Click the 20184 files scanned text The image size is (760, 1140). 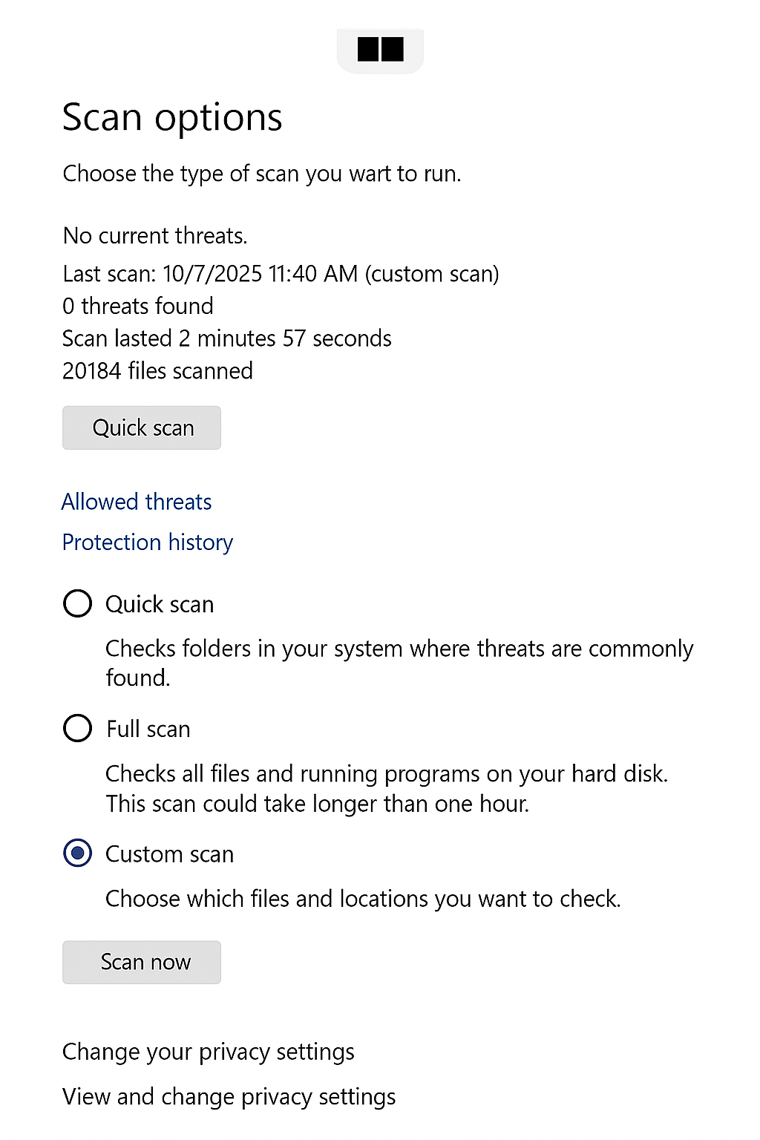(x=157, y=370)
